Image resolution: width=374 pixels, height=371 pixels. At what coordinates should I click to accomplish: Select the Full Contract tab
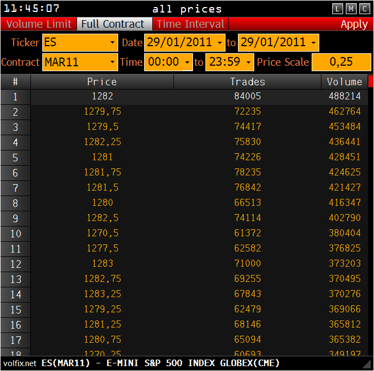point(113,24)
